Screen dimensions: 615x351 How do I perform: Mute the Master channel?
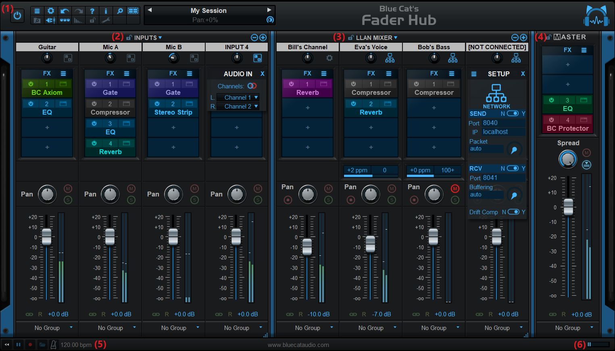coord(586,153)
